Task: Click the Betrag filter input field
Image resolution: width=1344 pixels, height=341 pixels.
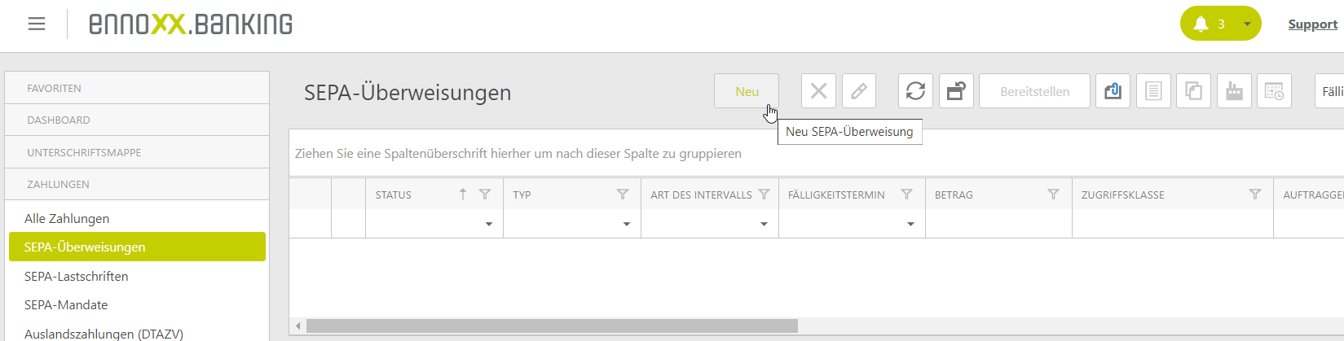Action: [998, 224]
